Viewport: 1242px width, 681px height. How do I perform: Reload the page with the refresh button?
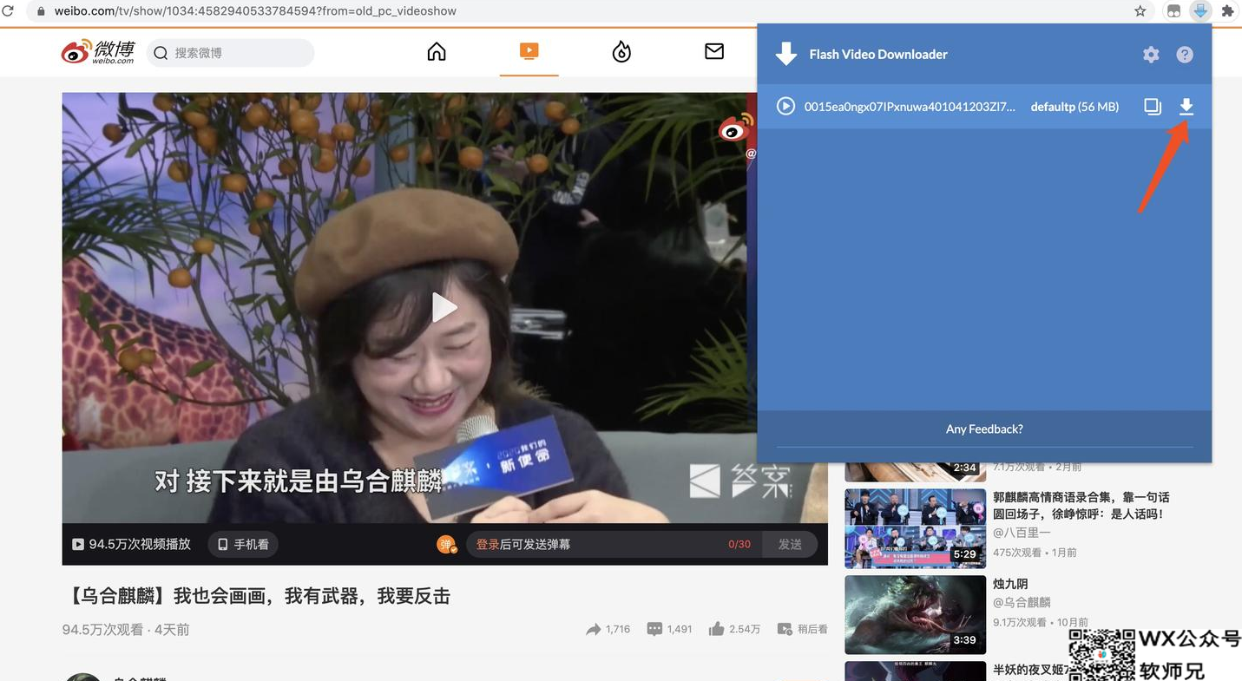click(8, 11)
